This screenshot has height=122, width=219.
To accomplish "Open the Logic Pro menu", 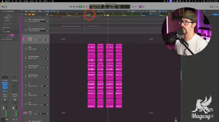I will 7,1.
